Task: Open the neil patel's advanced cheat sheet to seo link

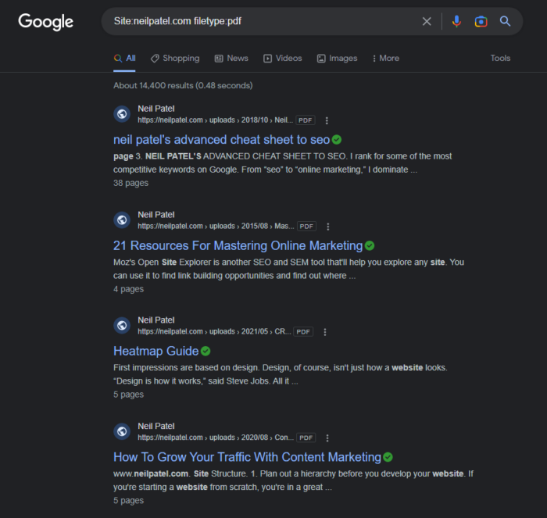Action: (x=221, y=140)
